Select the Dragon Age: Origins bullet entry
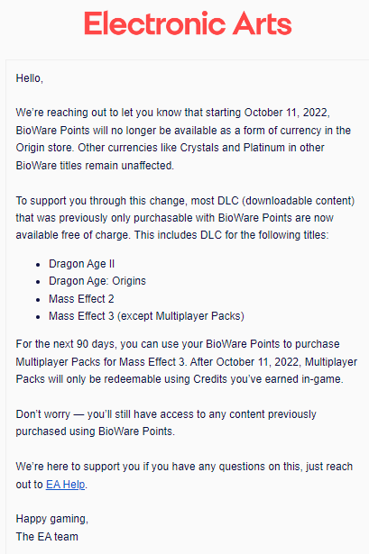The width and height of the screenshot is (369, 554). (x=97, y=281)
